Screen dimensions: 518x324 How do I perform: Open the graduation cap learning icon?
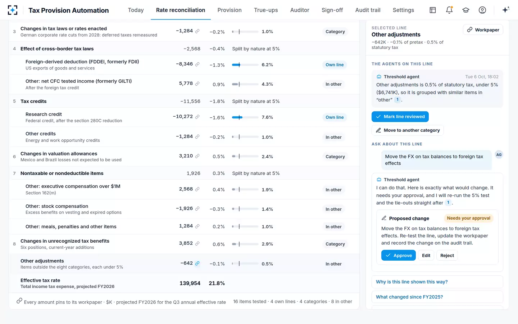tap(466, 10)
